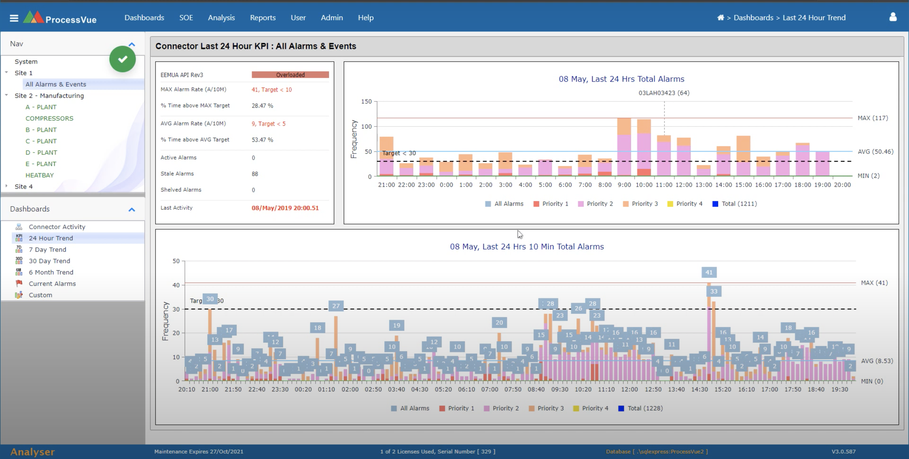
Task: Open the Connector Activity dashboard icon
Action: [19, 227]
